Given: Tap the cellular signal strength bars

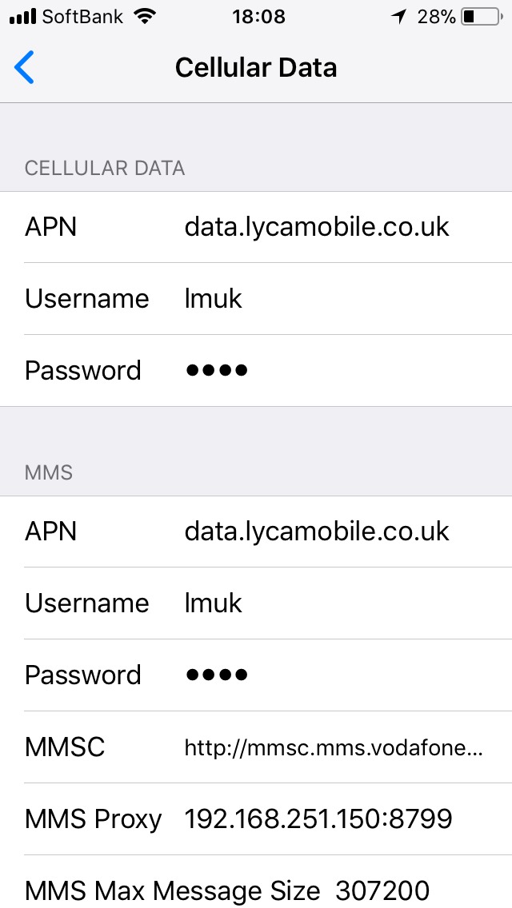Looking at the screenshot, I should (x=22, y=17).
